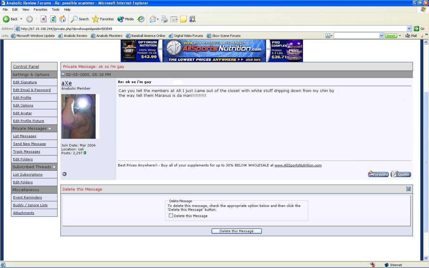Click the Buddy / Ignore Lists link
This screenshot has height=268, width=429.
(x=30, y=205)
